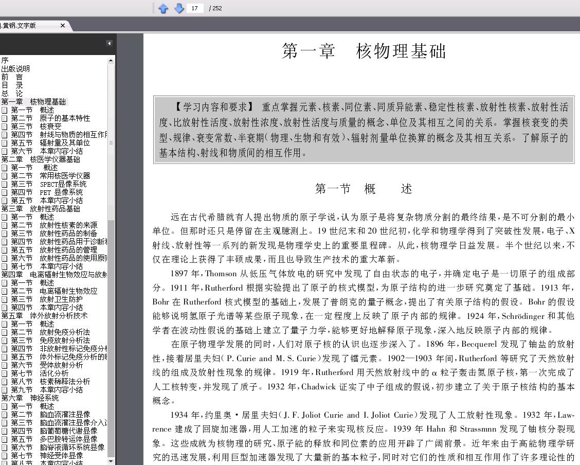Click page icon beside 第六节 本章内容小结 under 第一章
The width and height of the screenshot is (580, 465).
(5, 151)
